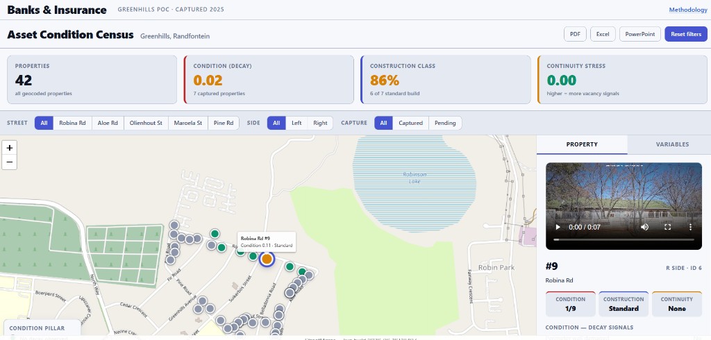Set capture filter to All
The image size is (711, 340).
click(383, 123)
